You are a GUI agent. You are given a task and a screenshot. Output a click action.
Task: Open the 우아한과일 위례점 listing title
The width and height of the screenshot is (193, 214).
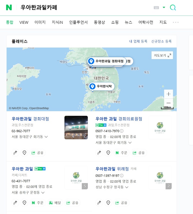point(112,169)
